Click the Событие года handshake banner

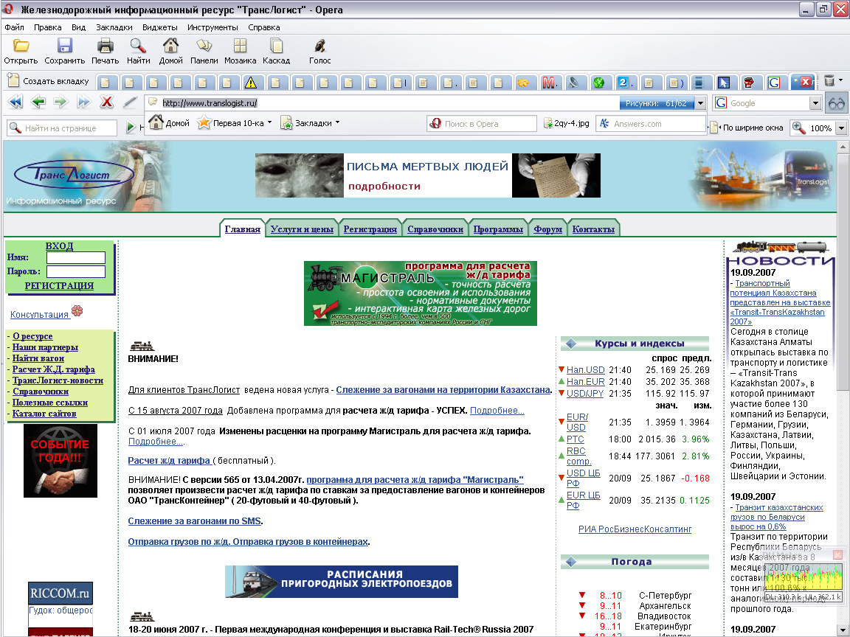(x=61, y=460)
